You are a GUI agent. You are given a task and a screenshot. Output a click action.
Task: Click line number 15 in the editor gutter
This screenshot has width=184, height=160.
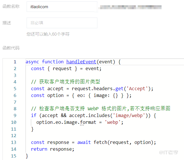click(x=14, y=156)
